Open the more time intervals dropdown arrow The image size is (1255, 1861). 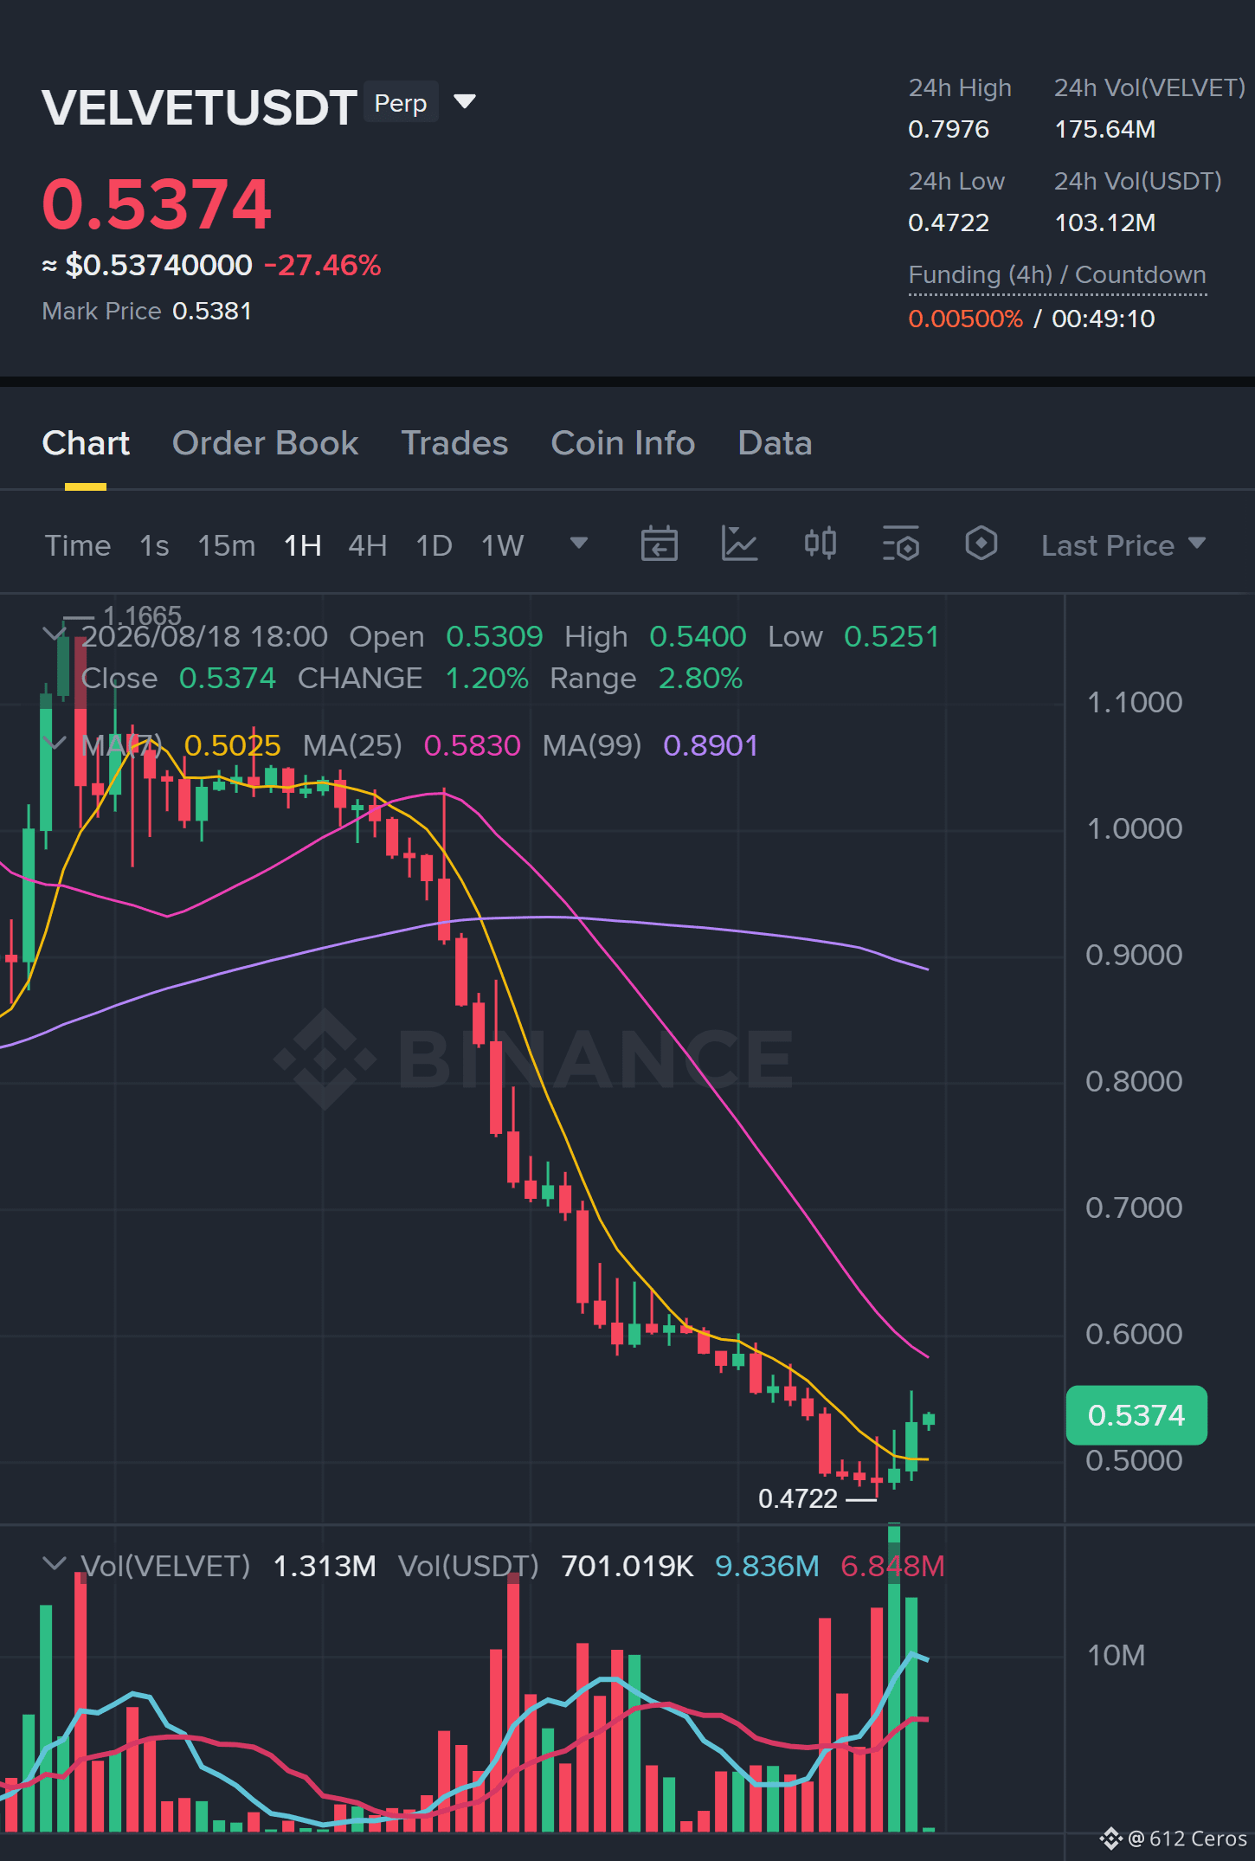click(x=578, y=544)
